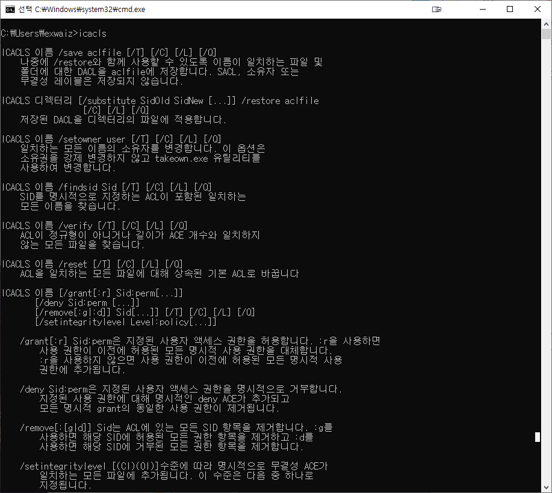The height and width of the screenshot is (493, 552).
Task: Click the scrollbar down arrow
Action: (x=546, y=488)
